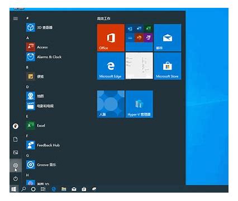This screenshot has height=201, width=238.
Task: Open Groove Music app
Action: [41, 165]
